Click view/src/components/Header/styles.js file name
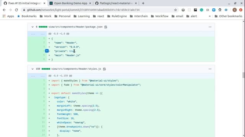 (x=76, y=69)
